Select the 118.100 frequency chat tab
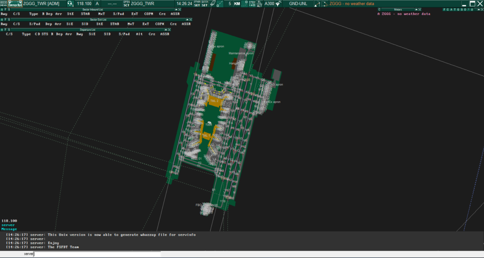 coord(9,221)
